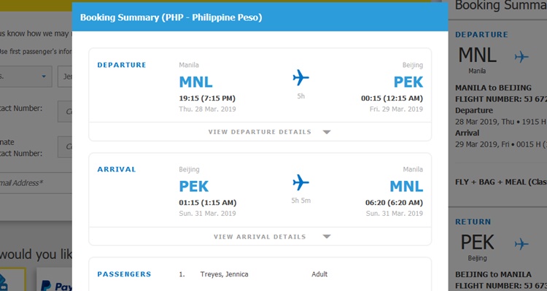Click the plane icon beside PEK in sidebar
The width and height of the screenshot is (547, 291).
(521, 244)
